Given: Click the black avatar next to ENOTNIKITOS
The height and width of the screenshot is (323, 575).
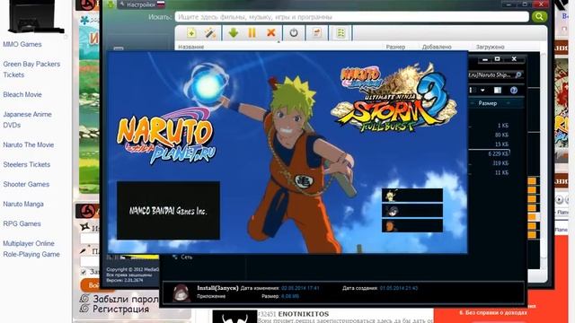Looking at the screenshot, I should 234,317.
